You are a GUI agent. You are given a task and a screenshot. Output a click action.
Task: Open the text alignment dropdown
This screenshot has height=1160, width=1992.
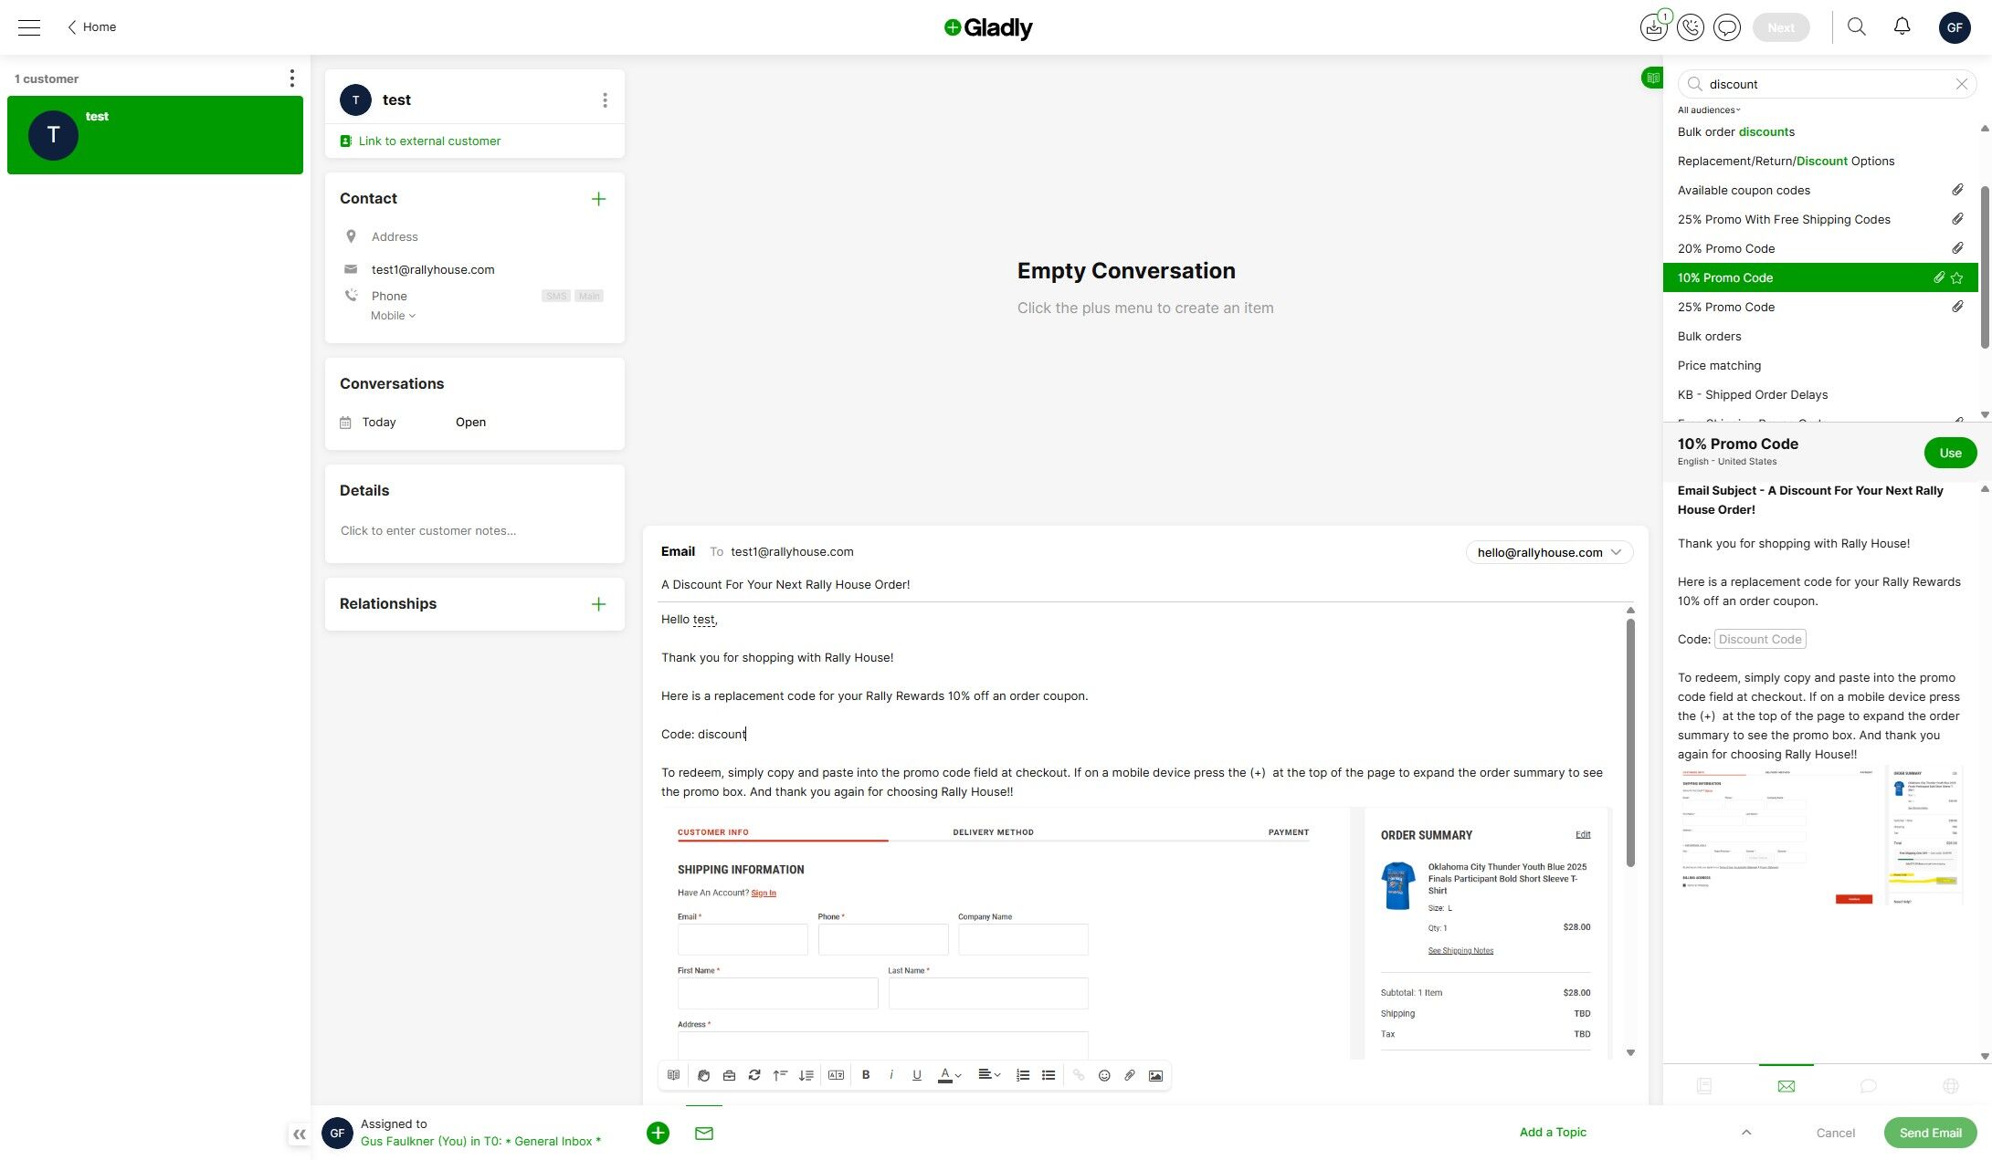tap(989, 1075)
